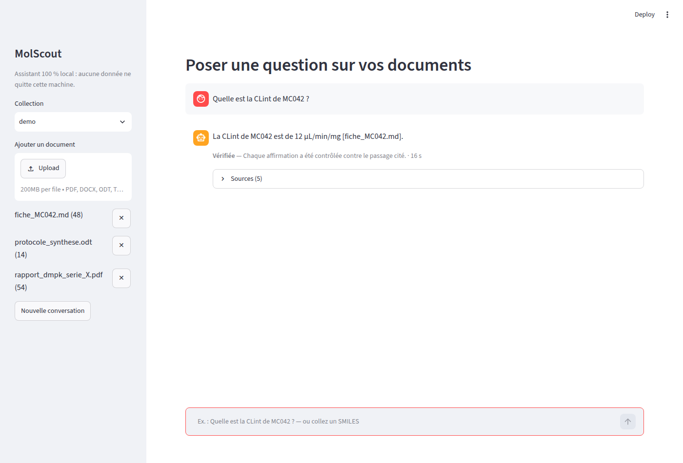The image size is (683, 463).
Task: Focus the question input field
Action: [405, 422]
